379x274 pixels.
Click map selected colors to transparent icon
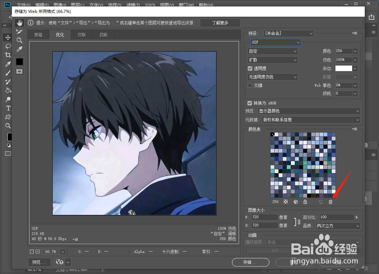tap(286, 202)
